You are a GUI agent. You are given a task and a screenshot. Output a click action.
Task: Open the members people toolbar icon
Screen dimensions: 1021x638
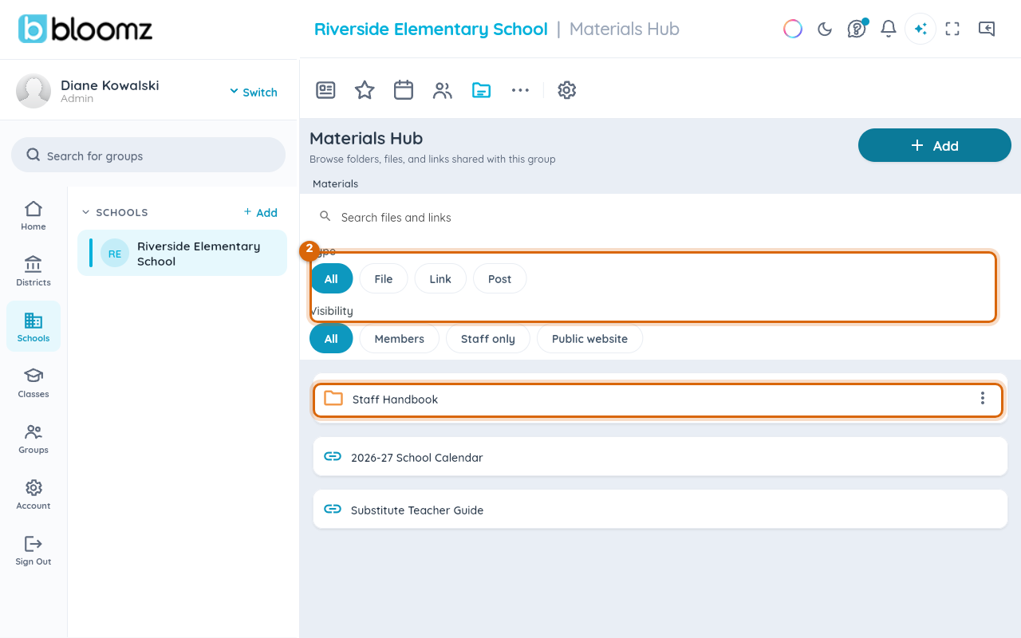tap(443, 90)
